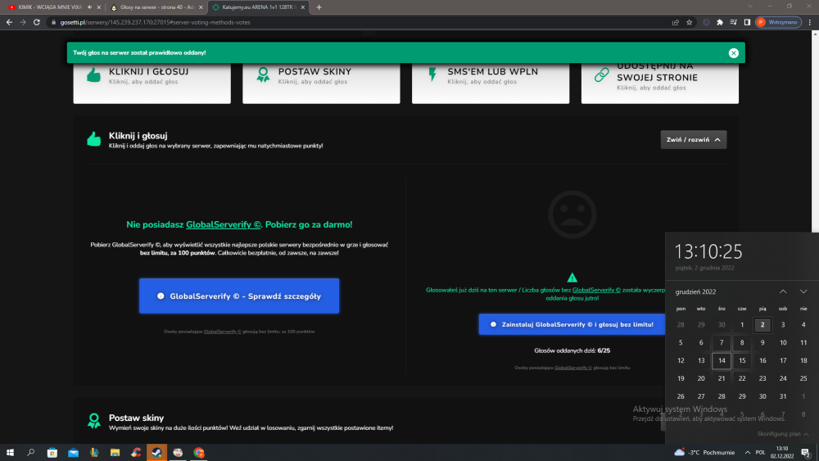Viewport: 819px width, 461px height.
Task: Close the Katujemy.eu ARENA tab
Action: [302, 7]
